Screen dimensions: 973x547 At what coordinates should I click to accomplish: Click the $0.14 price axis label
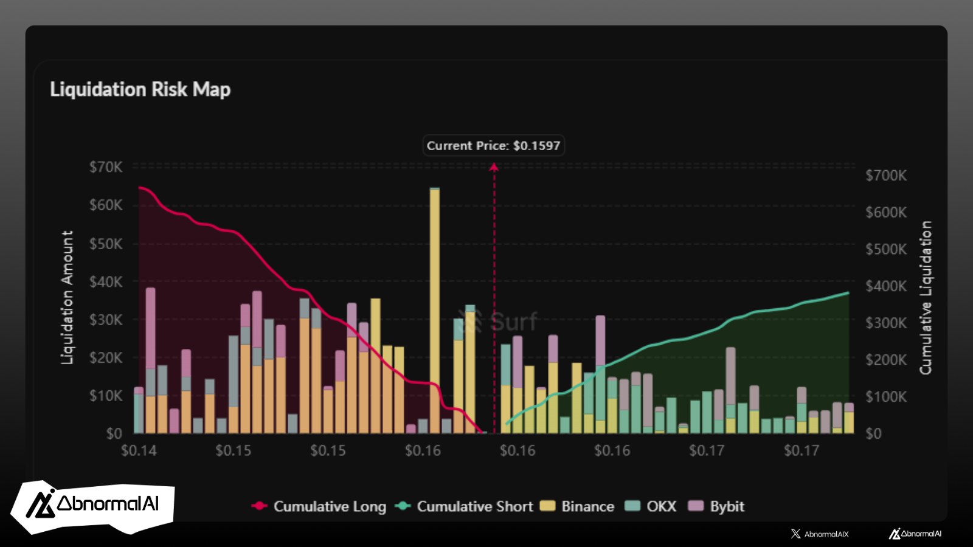tap(139, 450)
